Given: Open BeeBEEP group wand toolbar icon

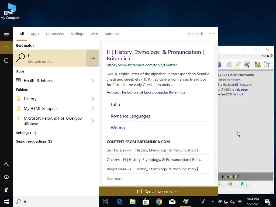Looking at the screenshot, I should [x=247, y=64].
